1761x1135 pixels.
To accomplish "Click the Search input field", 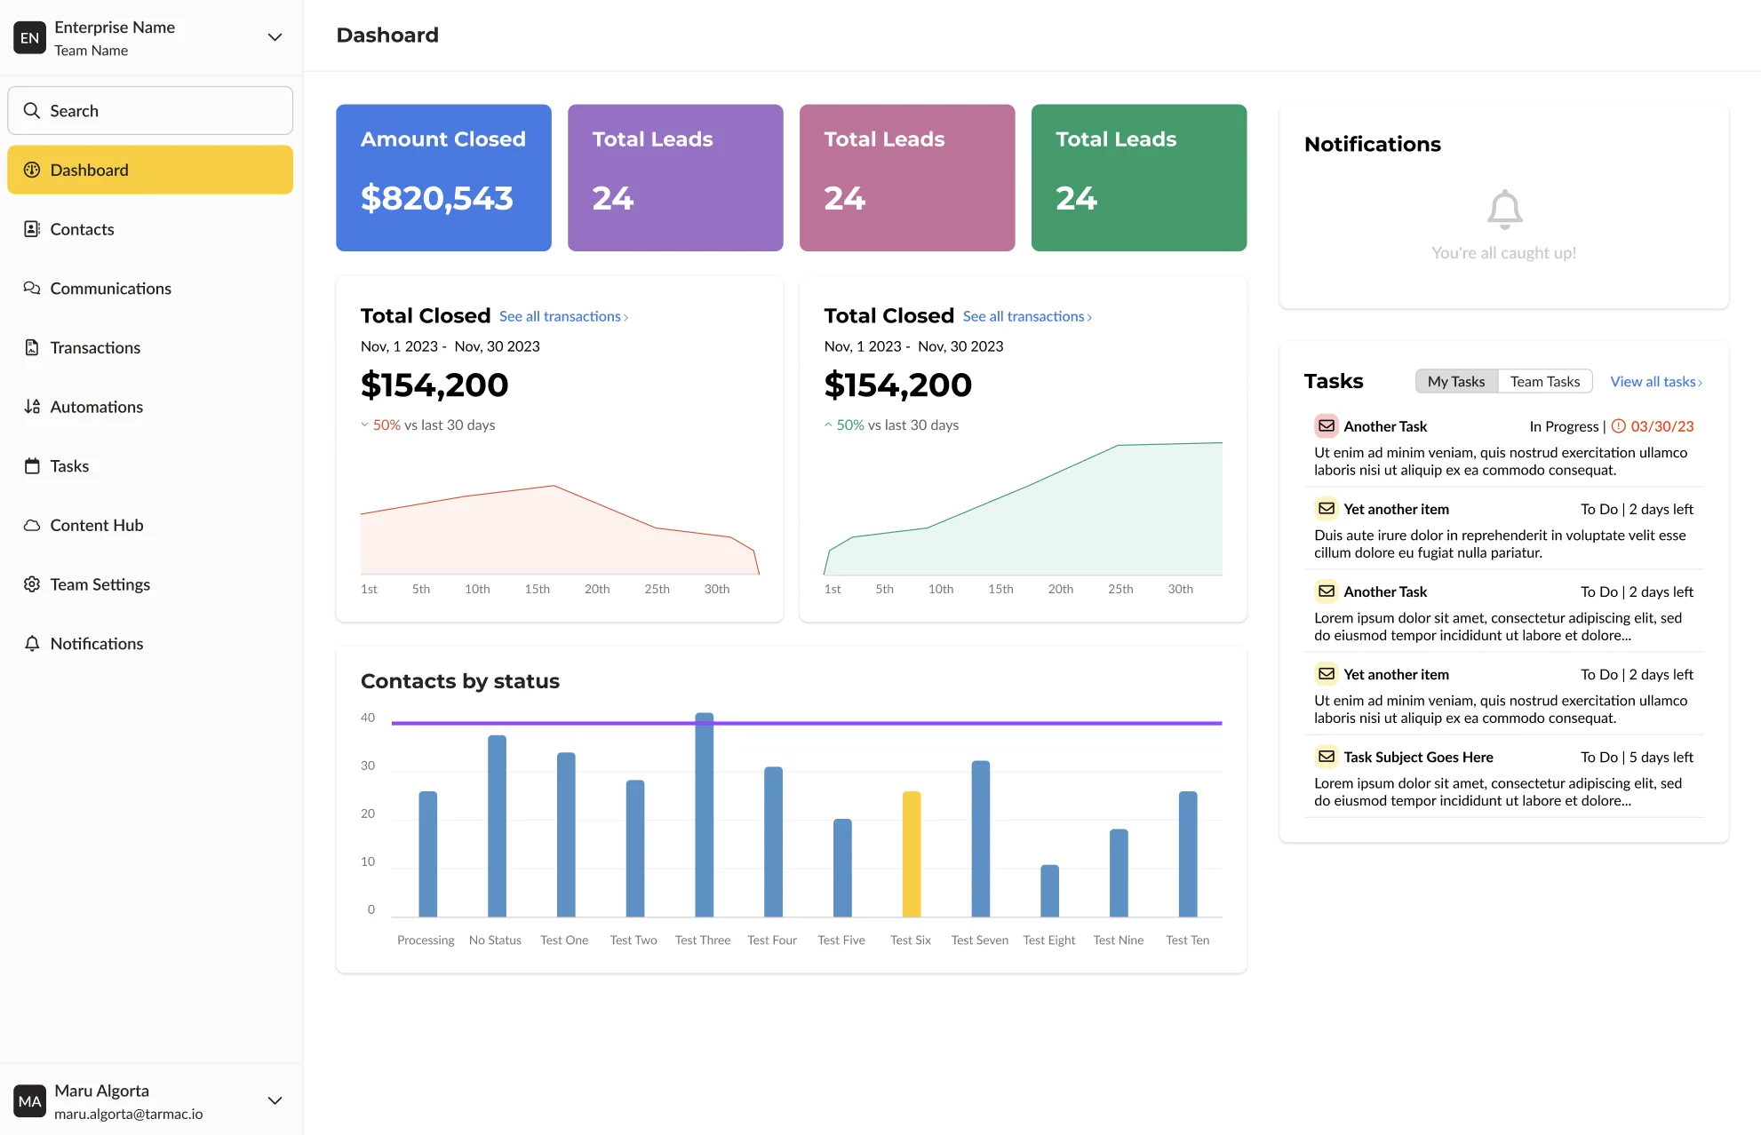I will click(x=150, y=111).
